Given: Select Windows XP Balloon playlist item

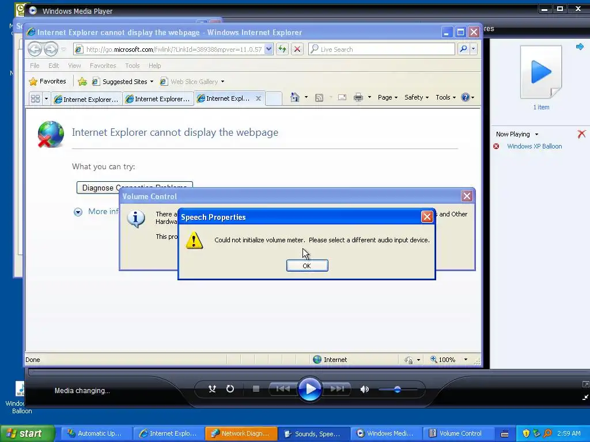Looking at the screenshot, I should coord(534,146).
